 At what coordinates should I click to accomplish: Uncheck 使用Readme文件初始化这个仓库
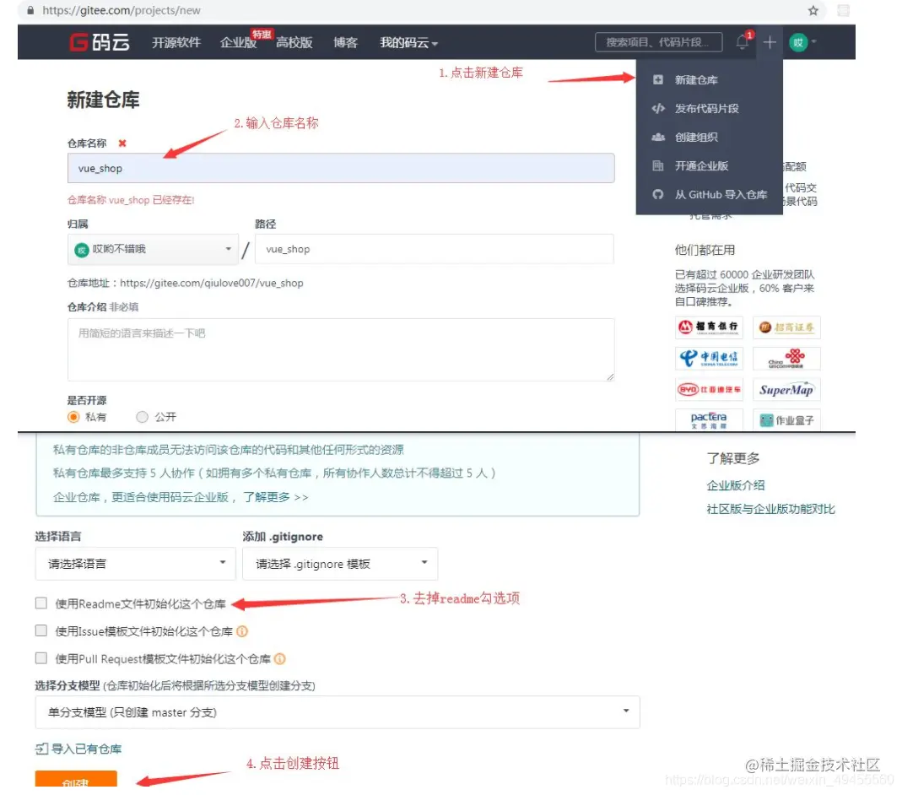(41, 603)
